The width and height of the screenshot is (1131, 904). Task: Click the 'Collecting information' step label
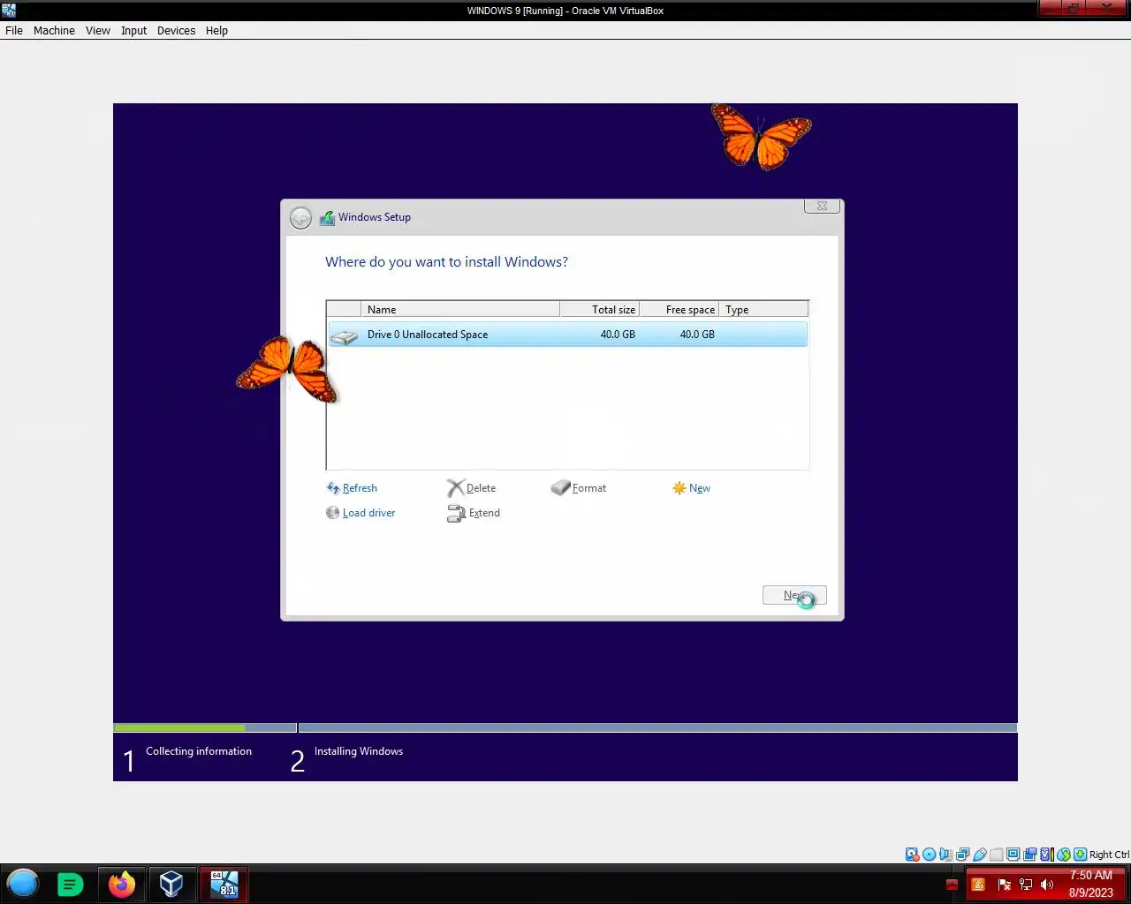[x=199, y=751]
